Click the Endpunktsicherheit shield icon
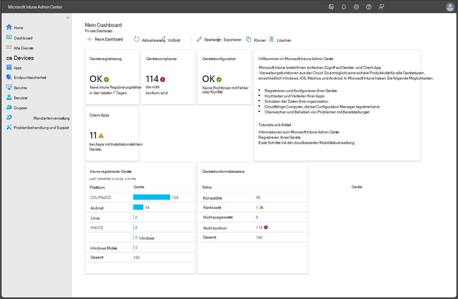Viewport: 458px width, 299px height. click(x=9, y=77)
